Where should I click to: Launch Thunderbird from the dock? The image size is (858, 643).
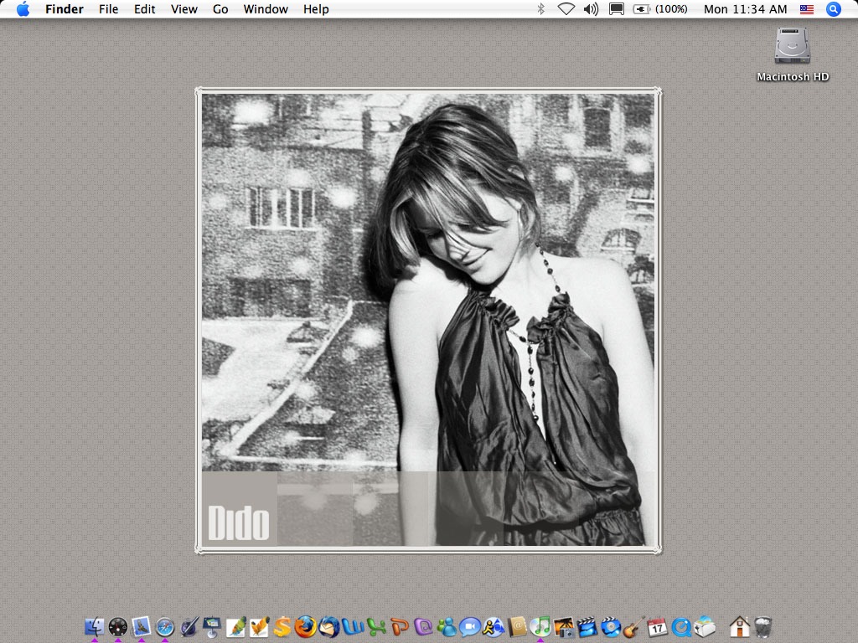[329, 626]
